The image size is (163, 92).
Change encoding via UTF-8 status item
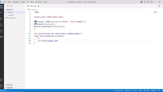(x=135, y=90)
